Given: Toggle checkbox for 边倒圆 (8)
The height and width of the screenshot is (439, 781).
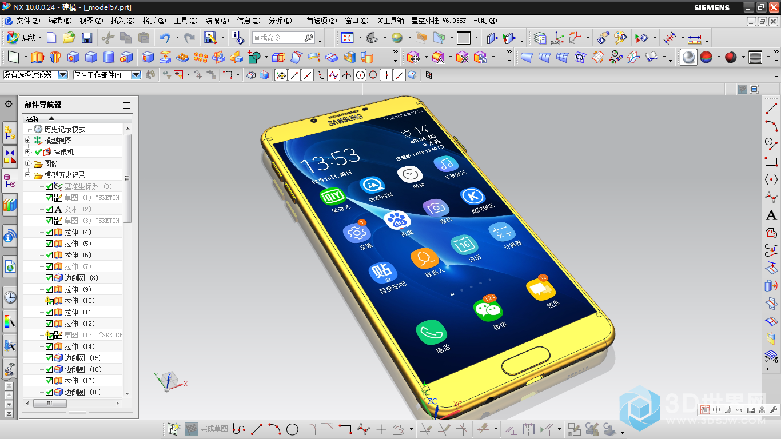Looking at the screenshot, I should pos(49,278).
